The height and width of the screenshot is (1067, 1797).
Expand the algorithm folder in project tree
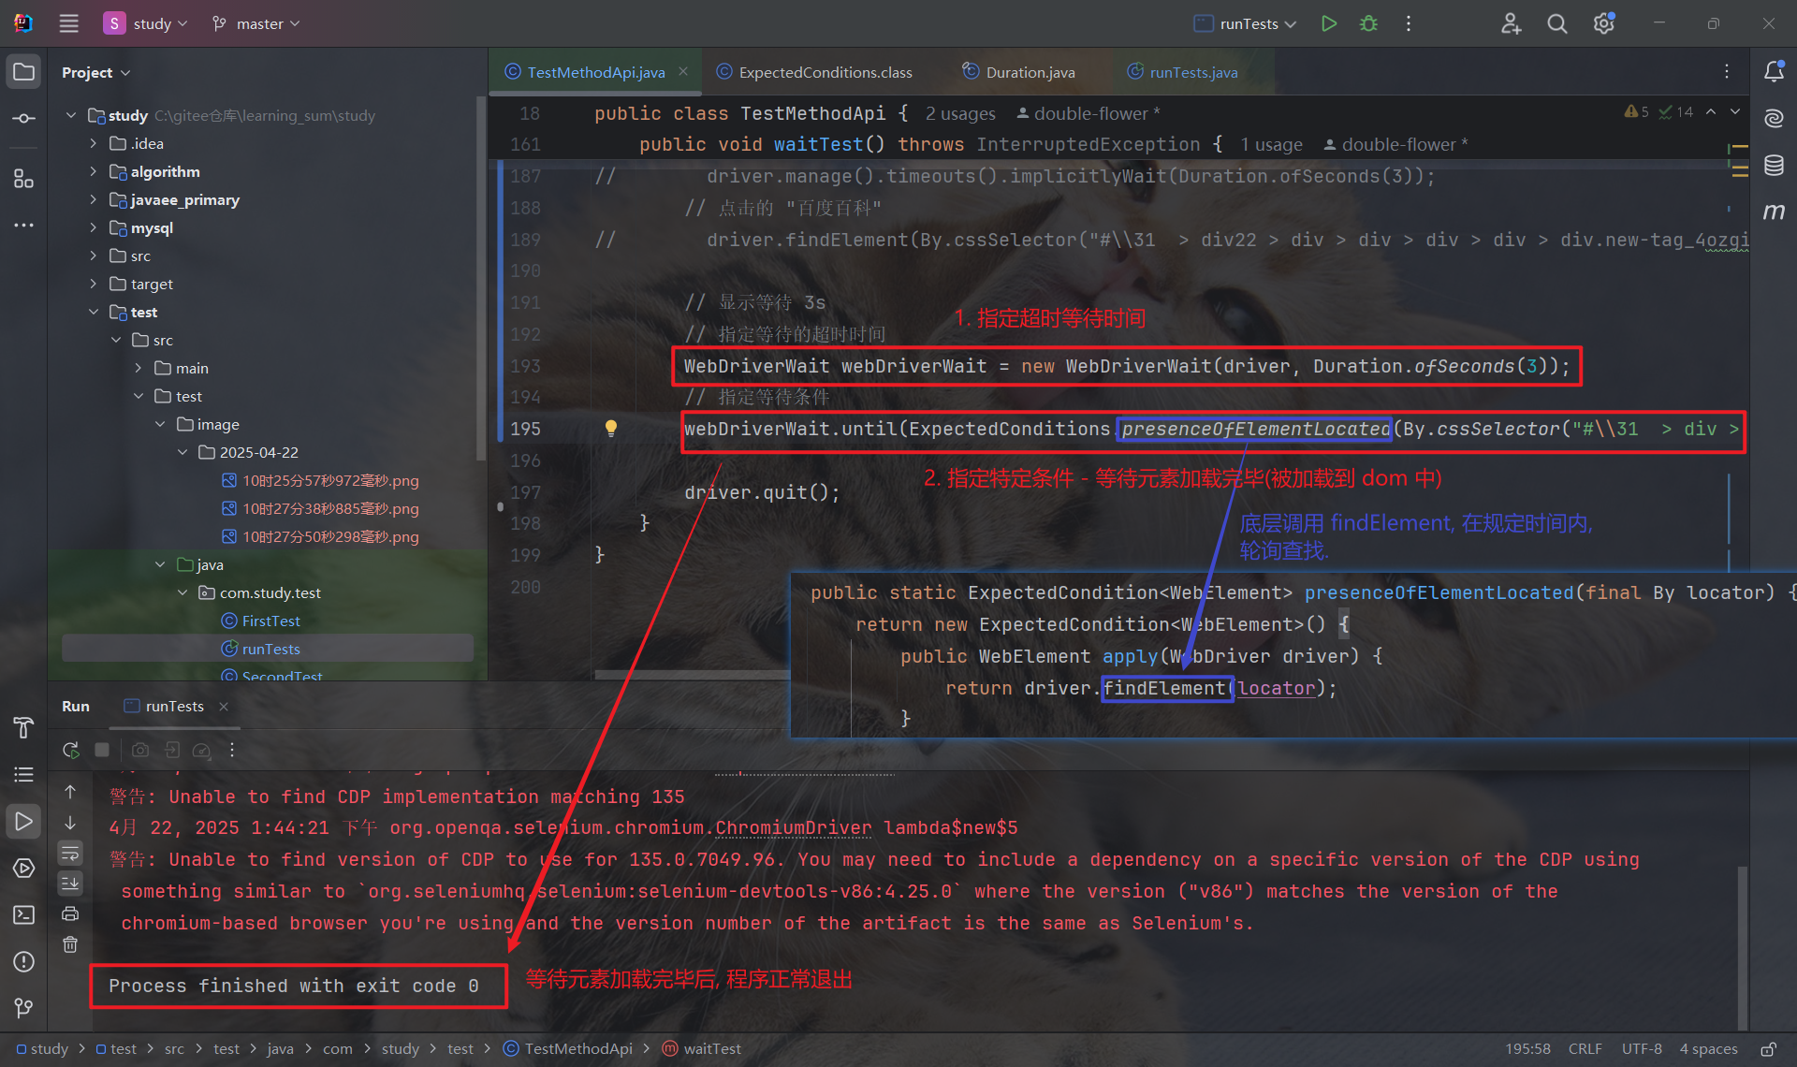[93, 171]
